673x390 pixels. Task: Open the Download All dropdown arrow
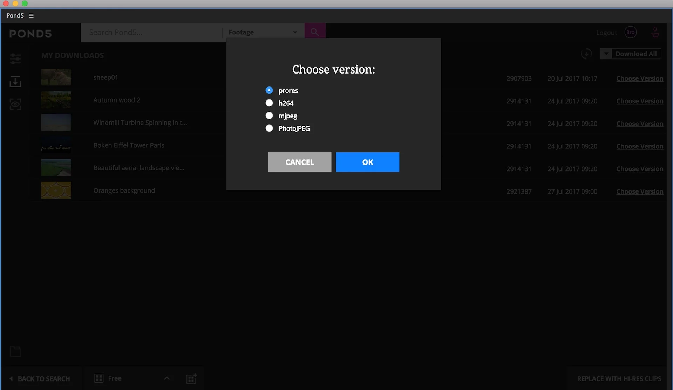point(606,54)
